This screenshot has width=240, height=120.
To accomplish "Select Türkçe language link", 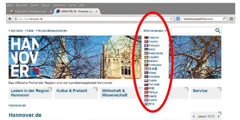I will (153, 92).
